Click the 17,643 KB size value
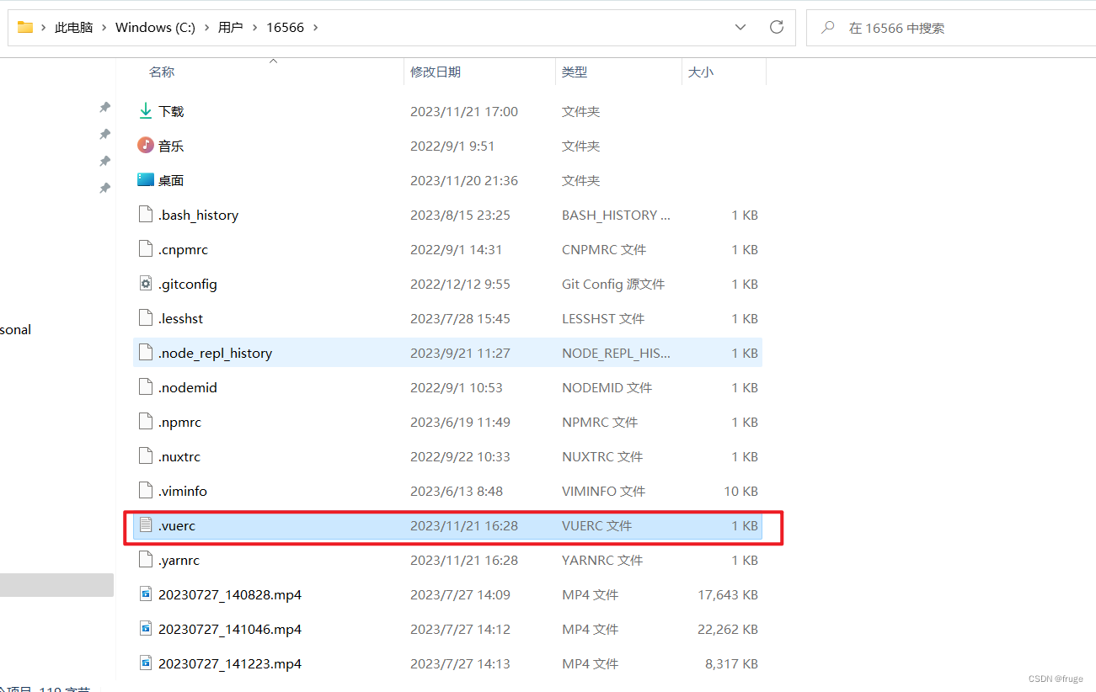The height and width of the screenshot is (692, 1096). [x=728, y=594]
